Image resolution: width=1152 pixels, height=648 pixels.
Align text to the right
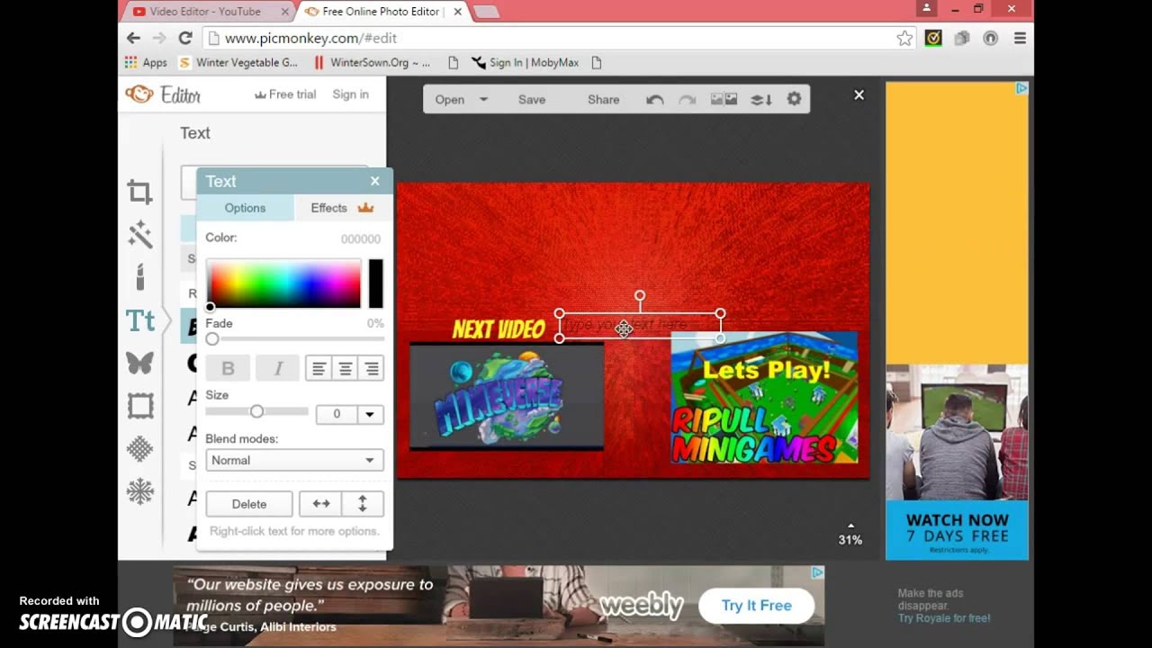(371, 368)
